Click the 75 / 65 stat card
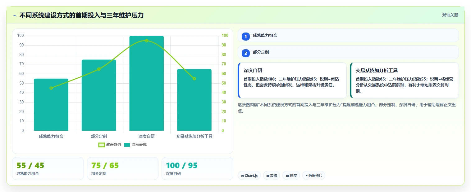 [x=123, y=168]
